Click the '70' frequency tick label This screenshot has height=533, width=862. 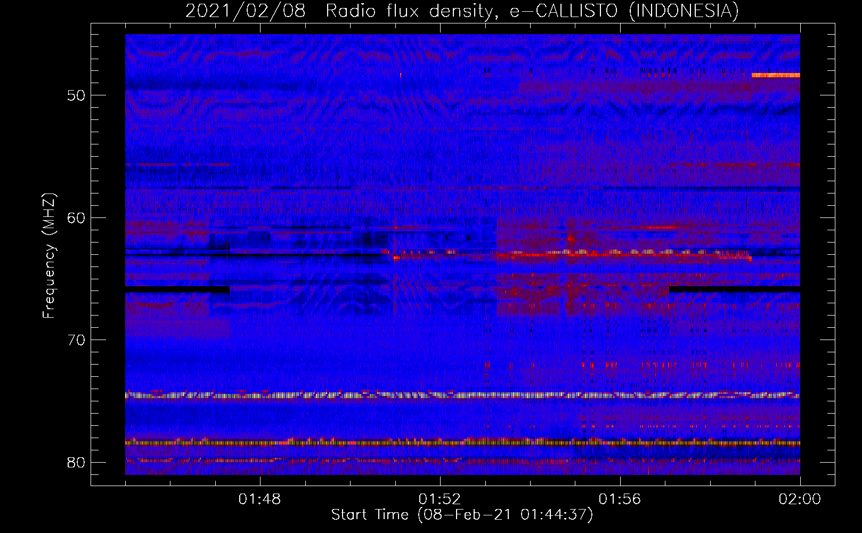[76, 340]
